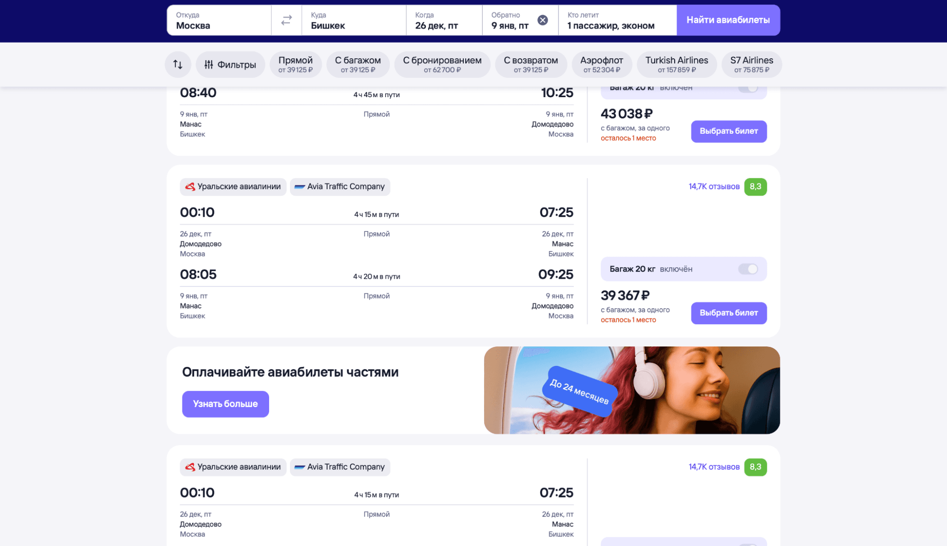Click the Уральские авиалинии logo chip on the 39 367 ₽ ticket
This screenshot has height=546, width=947.
click(233, 187)
